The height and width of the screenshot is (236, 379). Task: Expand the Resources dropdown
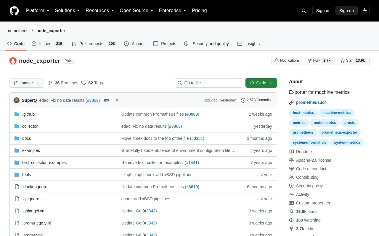click(x=100, y=11)
